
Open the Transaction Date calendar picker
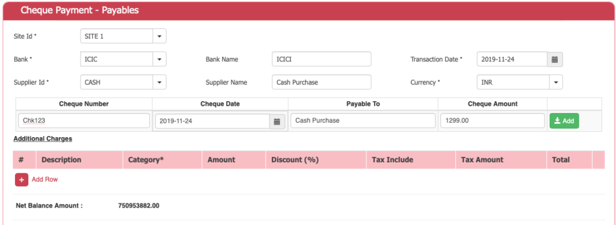555,60
